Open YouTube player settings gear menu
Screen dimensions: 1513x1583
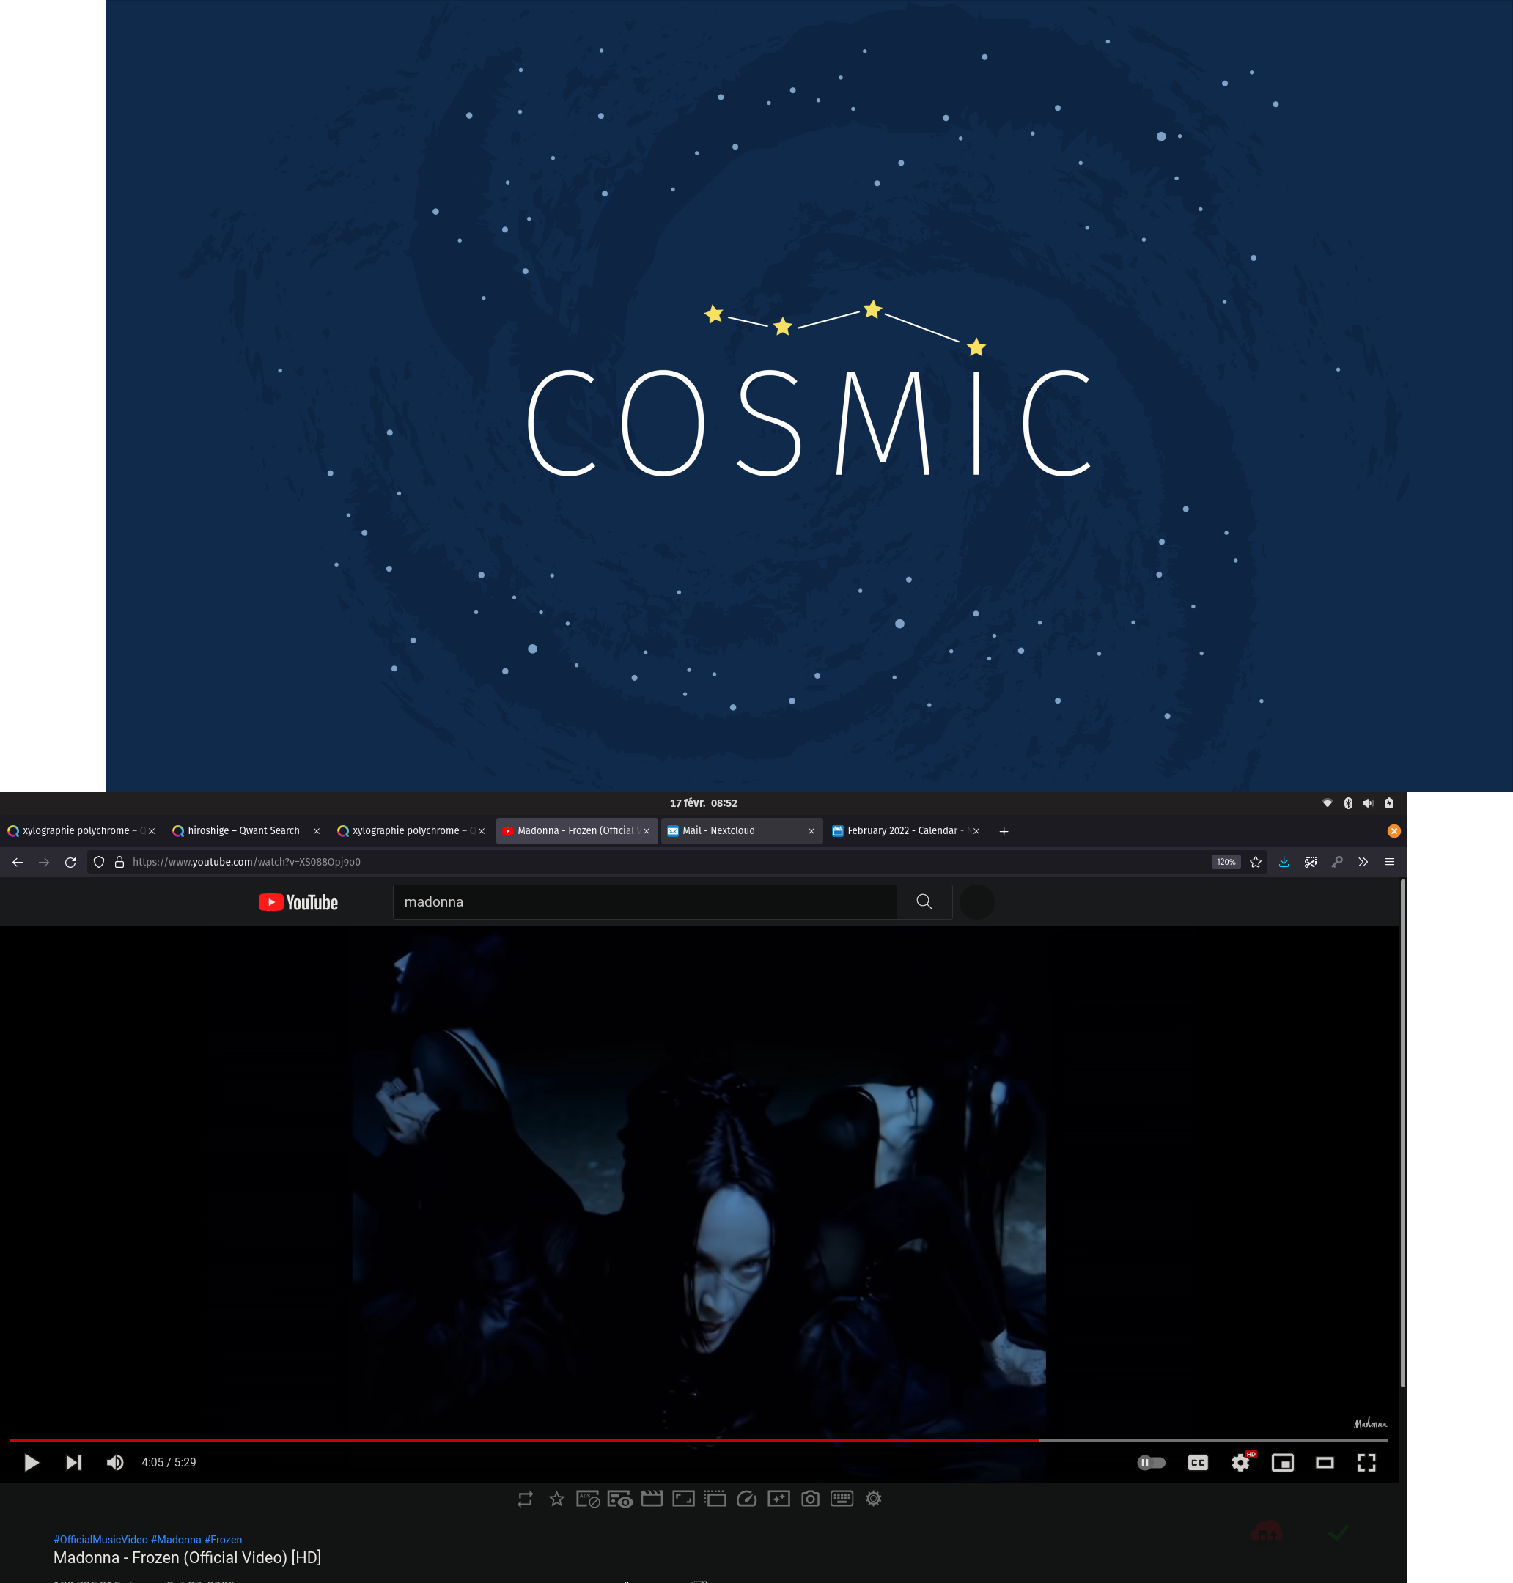coord(1240,1462)
